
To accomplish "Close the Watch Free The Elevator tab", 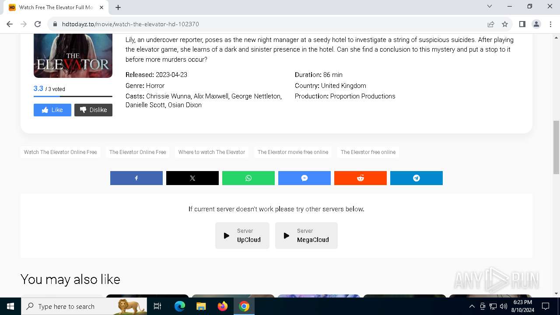I will click(x=101, y=7).
